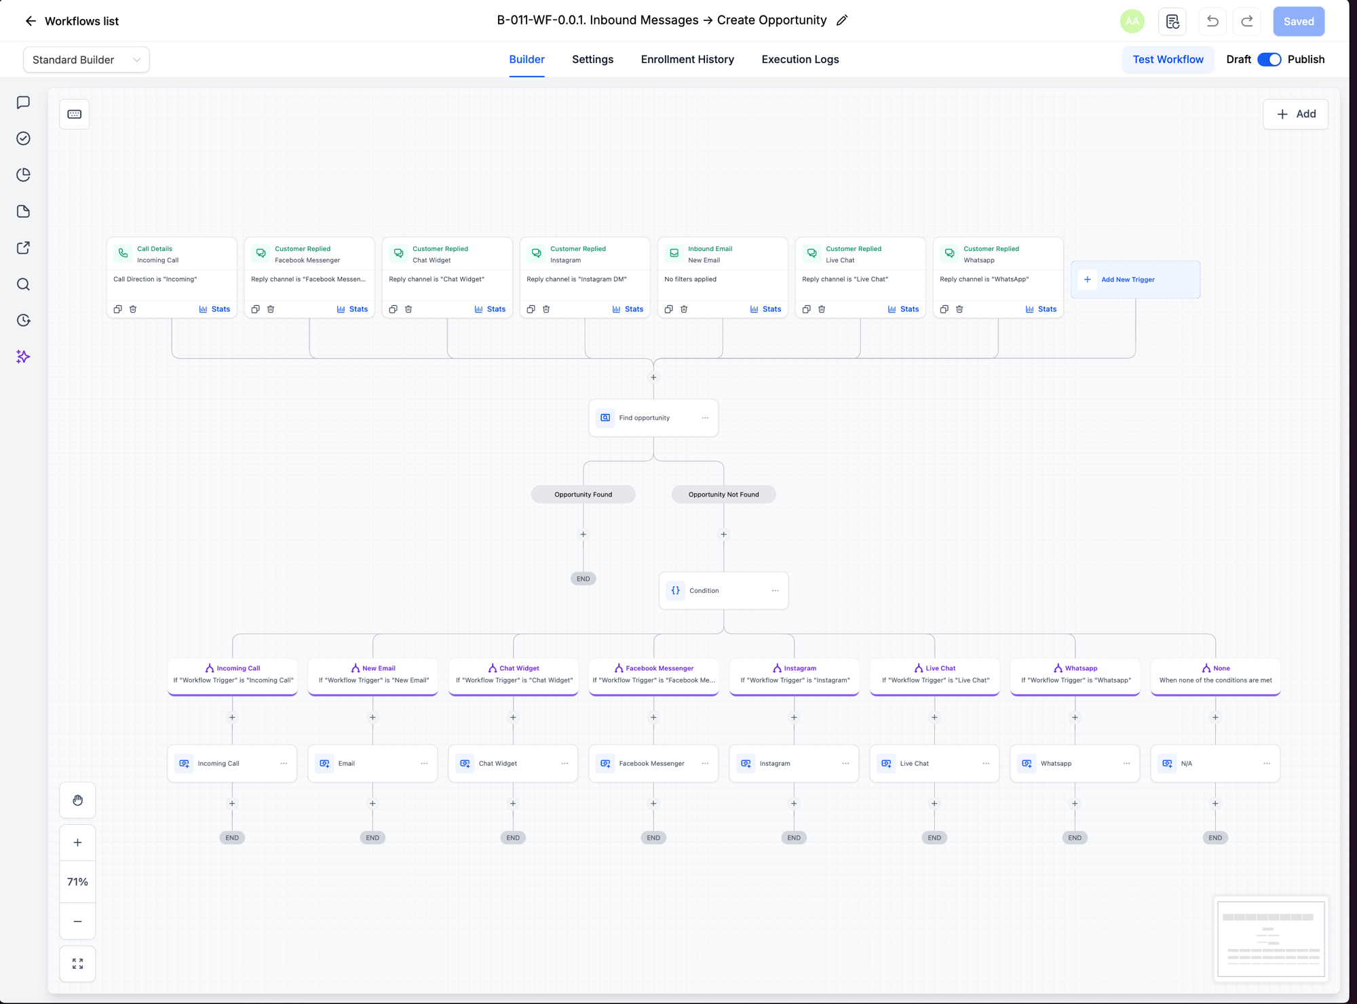Show keyboard shortcuts icon on canvas

tap(75, 114)
